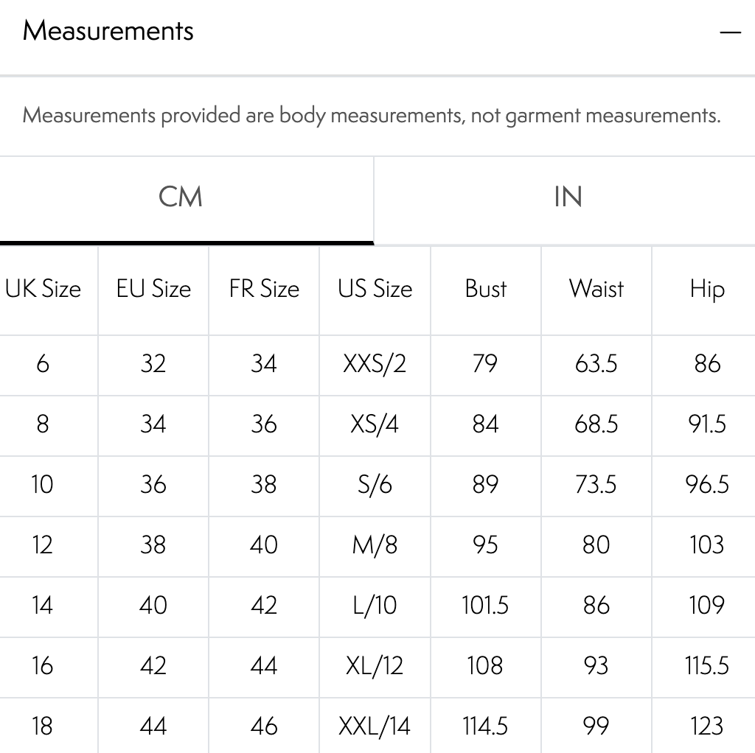Collapse the Measurements section with minus icon

pos(730,32)
